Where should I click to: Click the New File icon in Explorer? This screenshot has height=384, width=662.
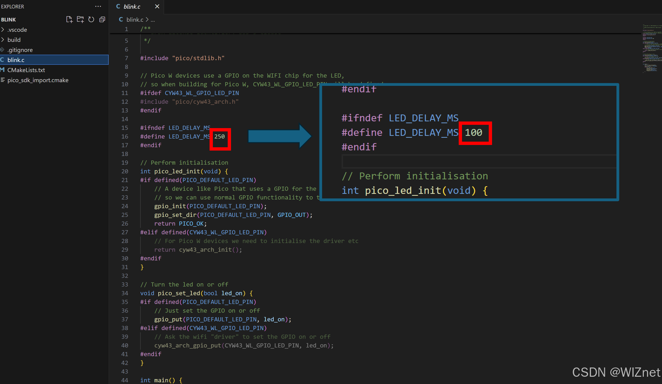[x=69, y=19]
